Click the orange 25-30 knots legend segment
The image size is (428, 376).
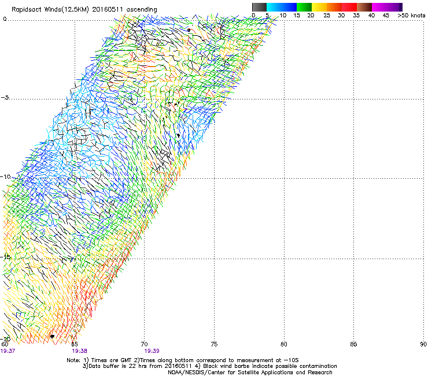334,7
